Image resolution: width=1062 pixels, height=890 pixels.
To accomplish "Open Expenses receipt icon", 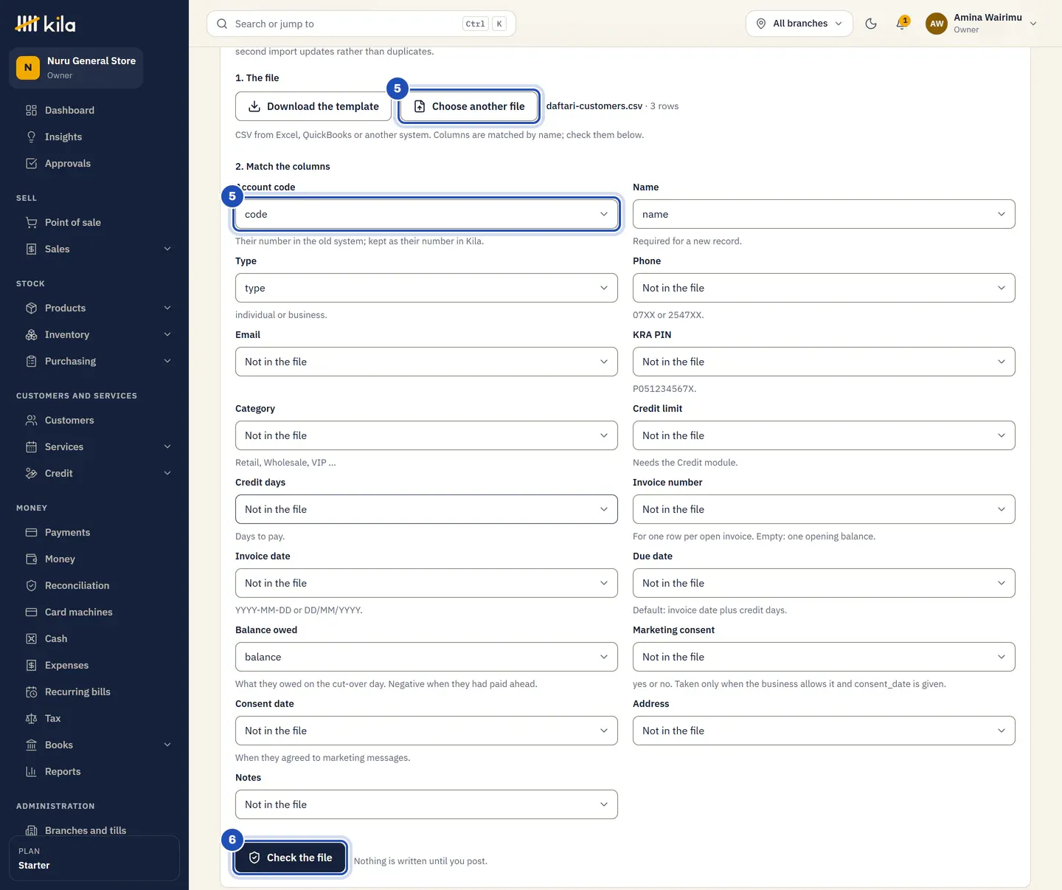I will pos(31,665).
